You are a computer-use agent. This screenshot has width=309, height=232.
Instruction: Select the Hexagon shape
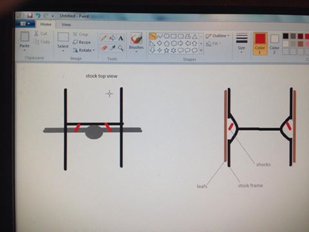point(174,44)
